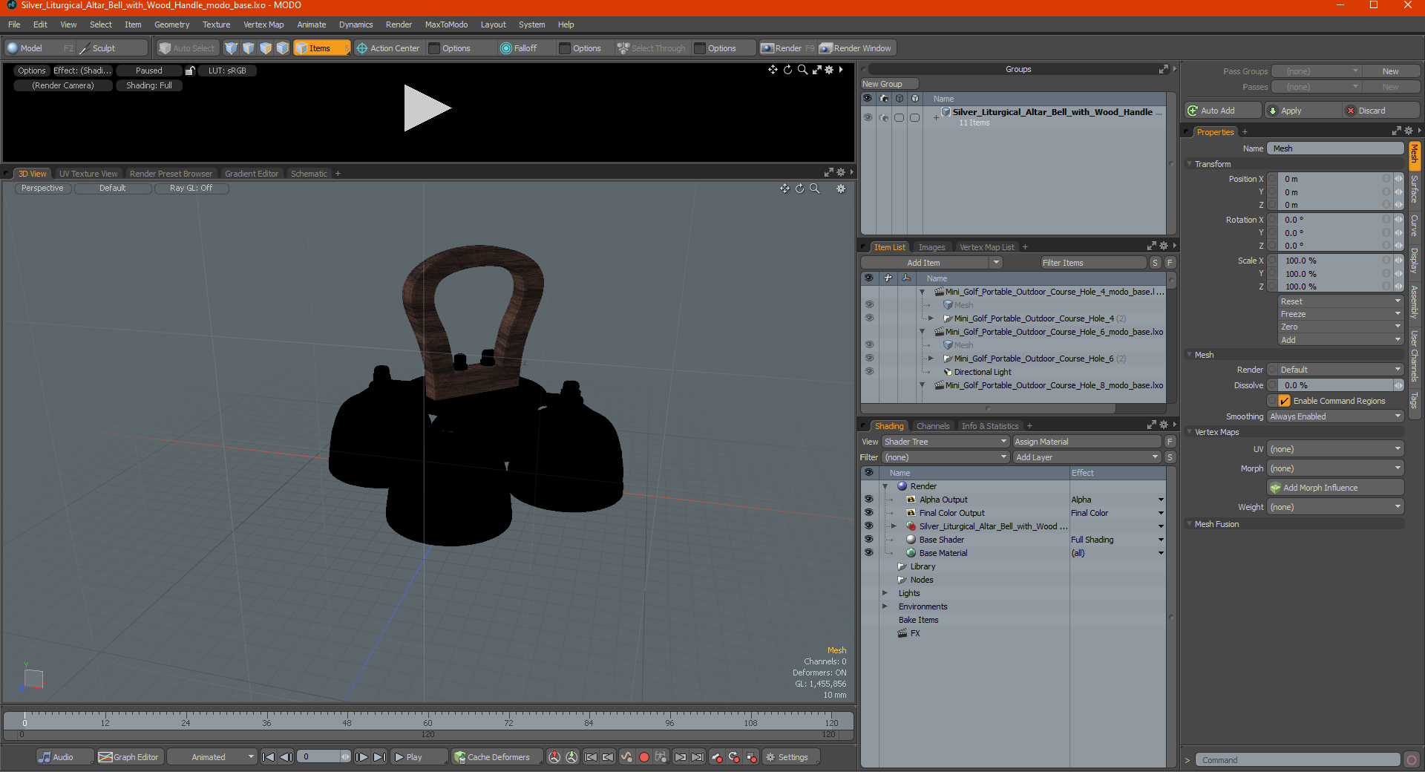Switch to UV Texture View tab
This screenshot has height=772, width=1425.
tap(88, 174)
